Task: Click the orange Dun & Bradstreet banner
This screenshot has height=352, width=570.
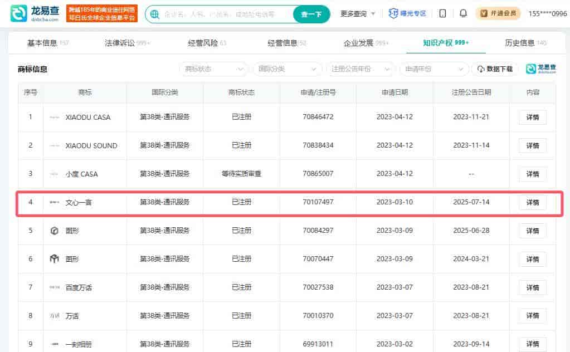Action: coord(102,13)
